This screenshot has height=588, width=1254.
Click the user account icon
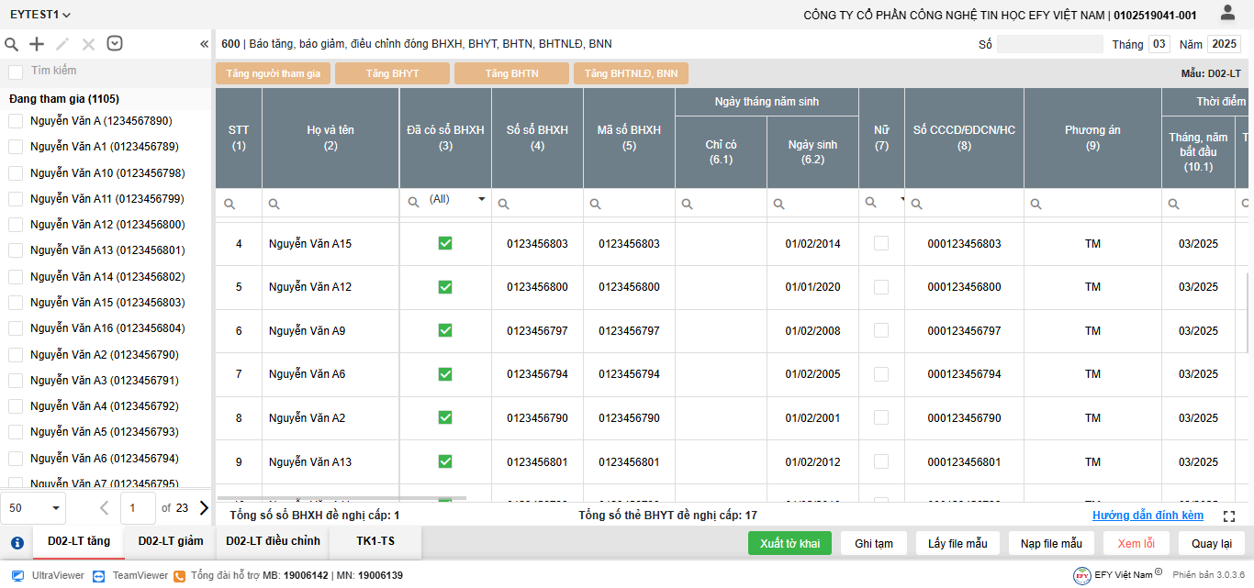[x=1227, y=13]
